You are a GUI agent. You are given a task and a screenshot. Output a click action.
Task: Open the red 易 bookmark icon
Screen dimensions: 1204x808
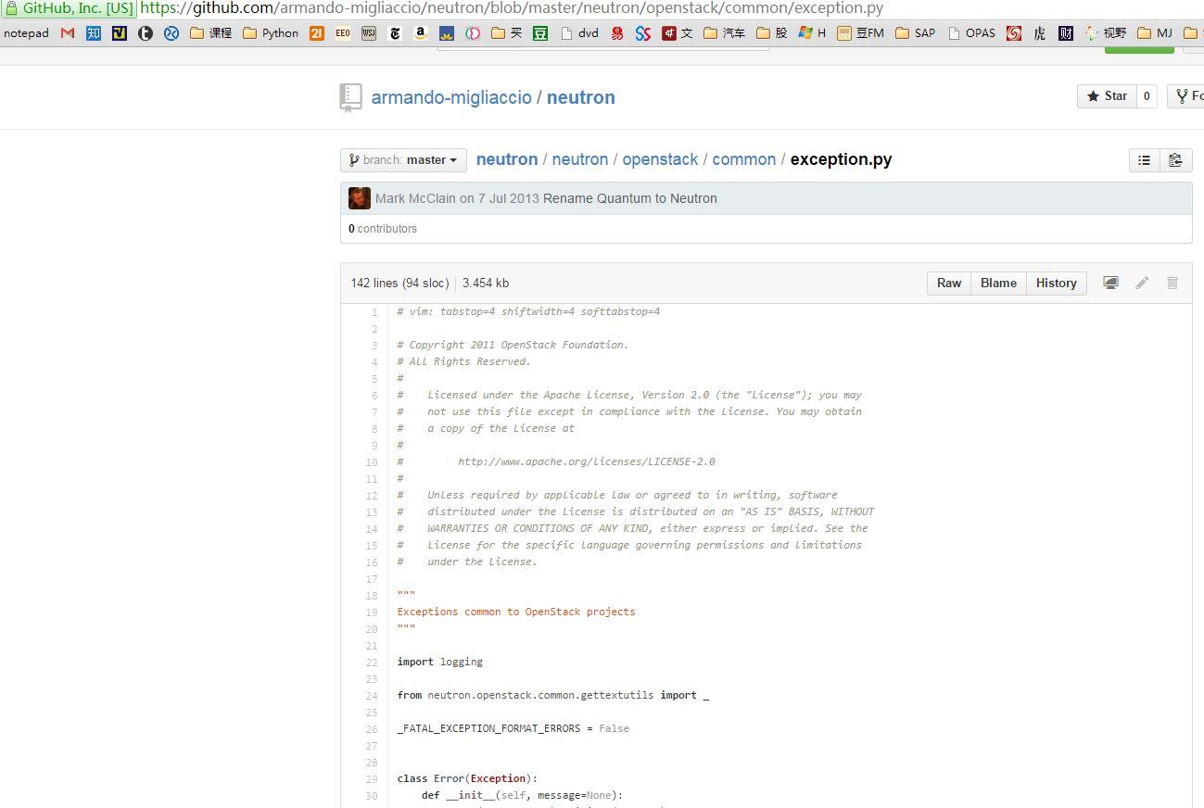[617, 33]
